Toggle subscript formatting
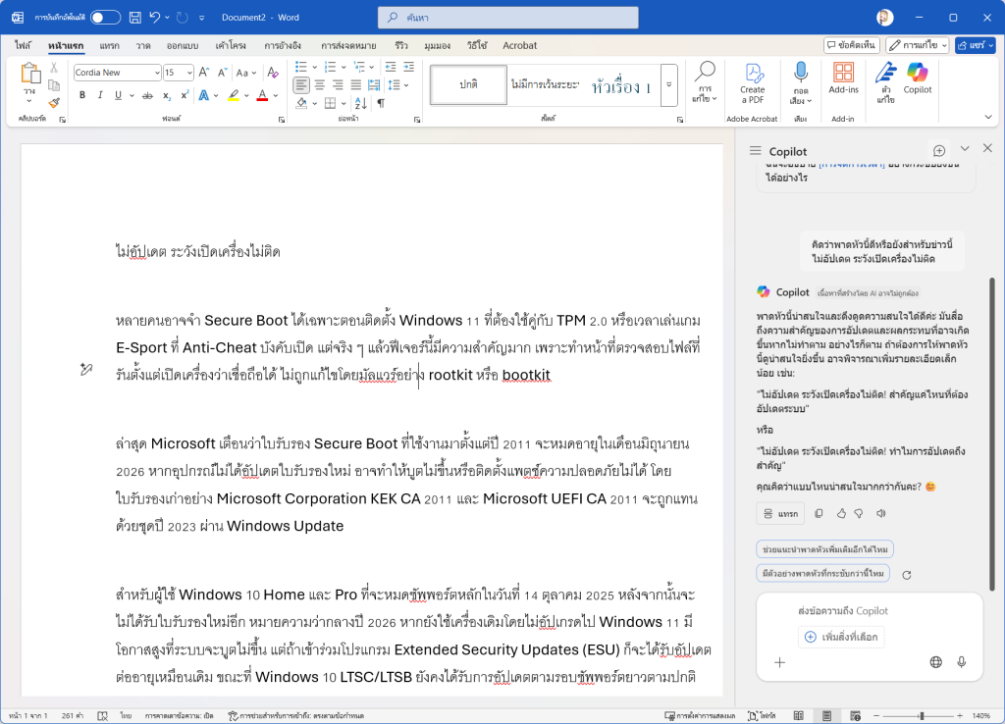 pyautogui.click(x=167, y=95)
